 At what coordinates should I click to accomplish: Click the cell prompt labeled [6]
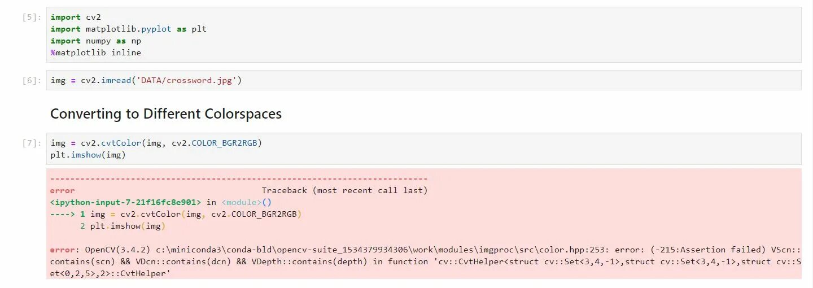click(x=31, y=80)
